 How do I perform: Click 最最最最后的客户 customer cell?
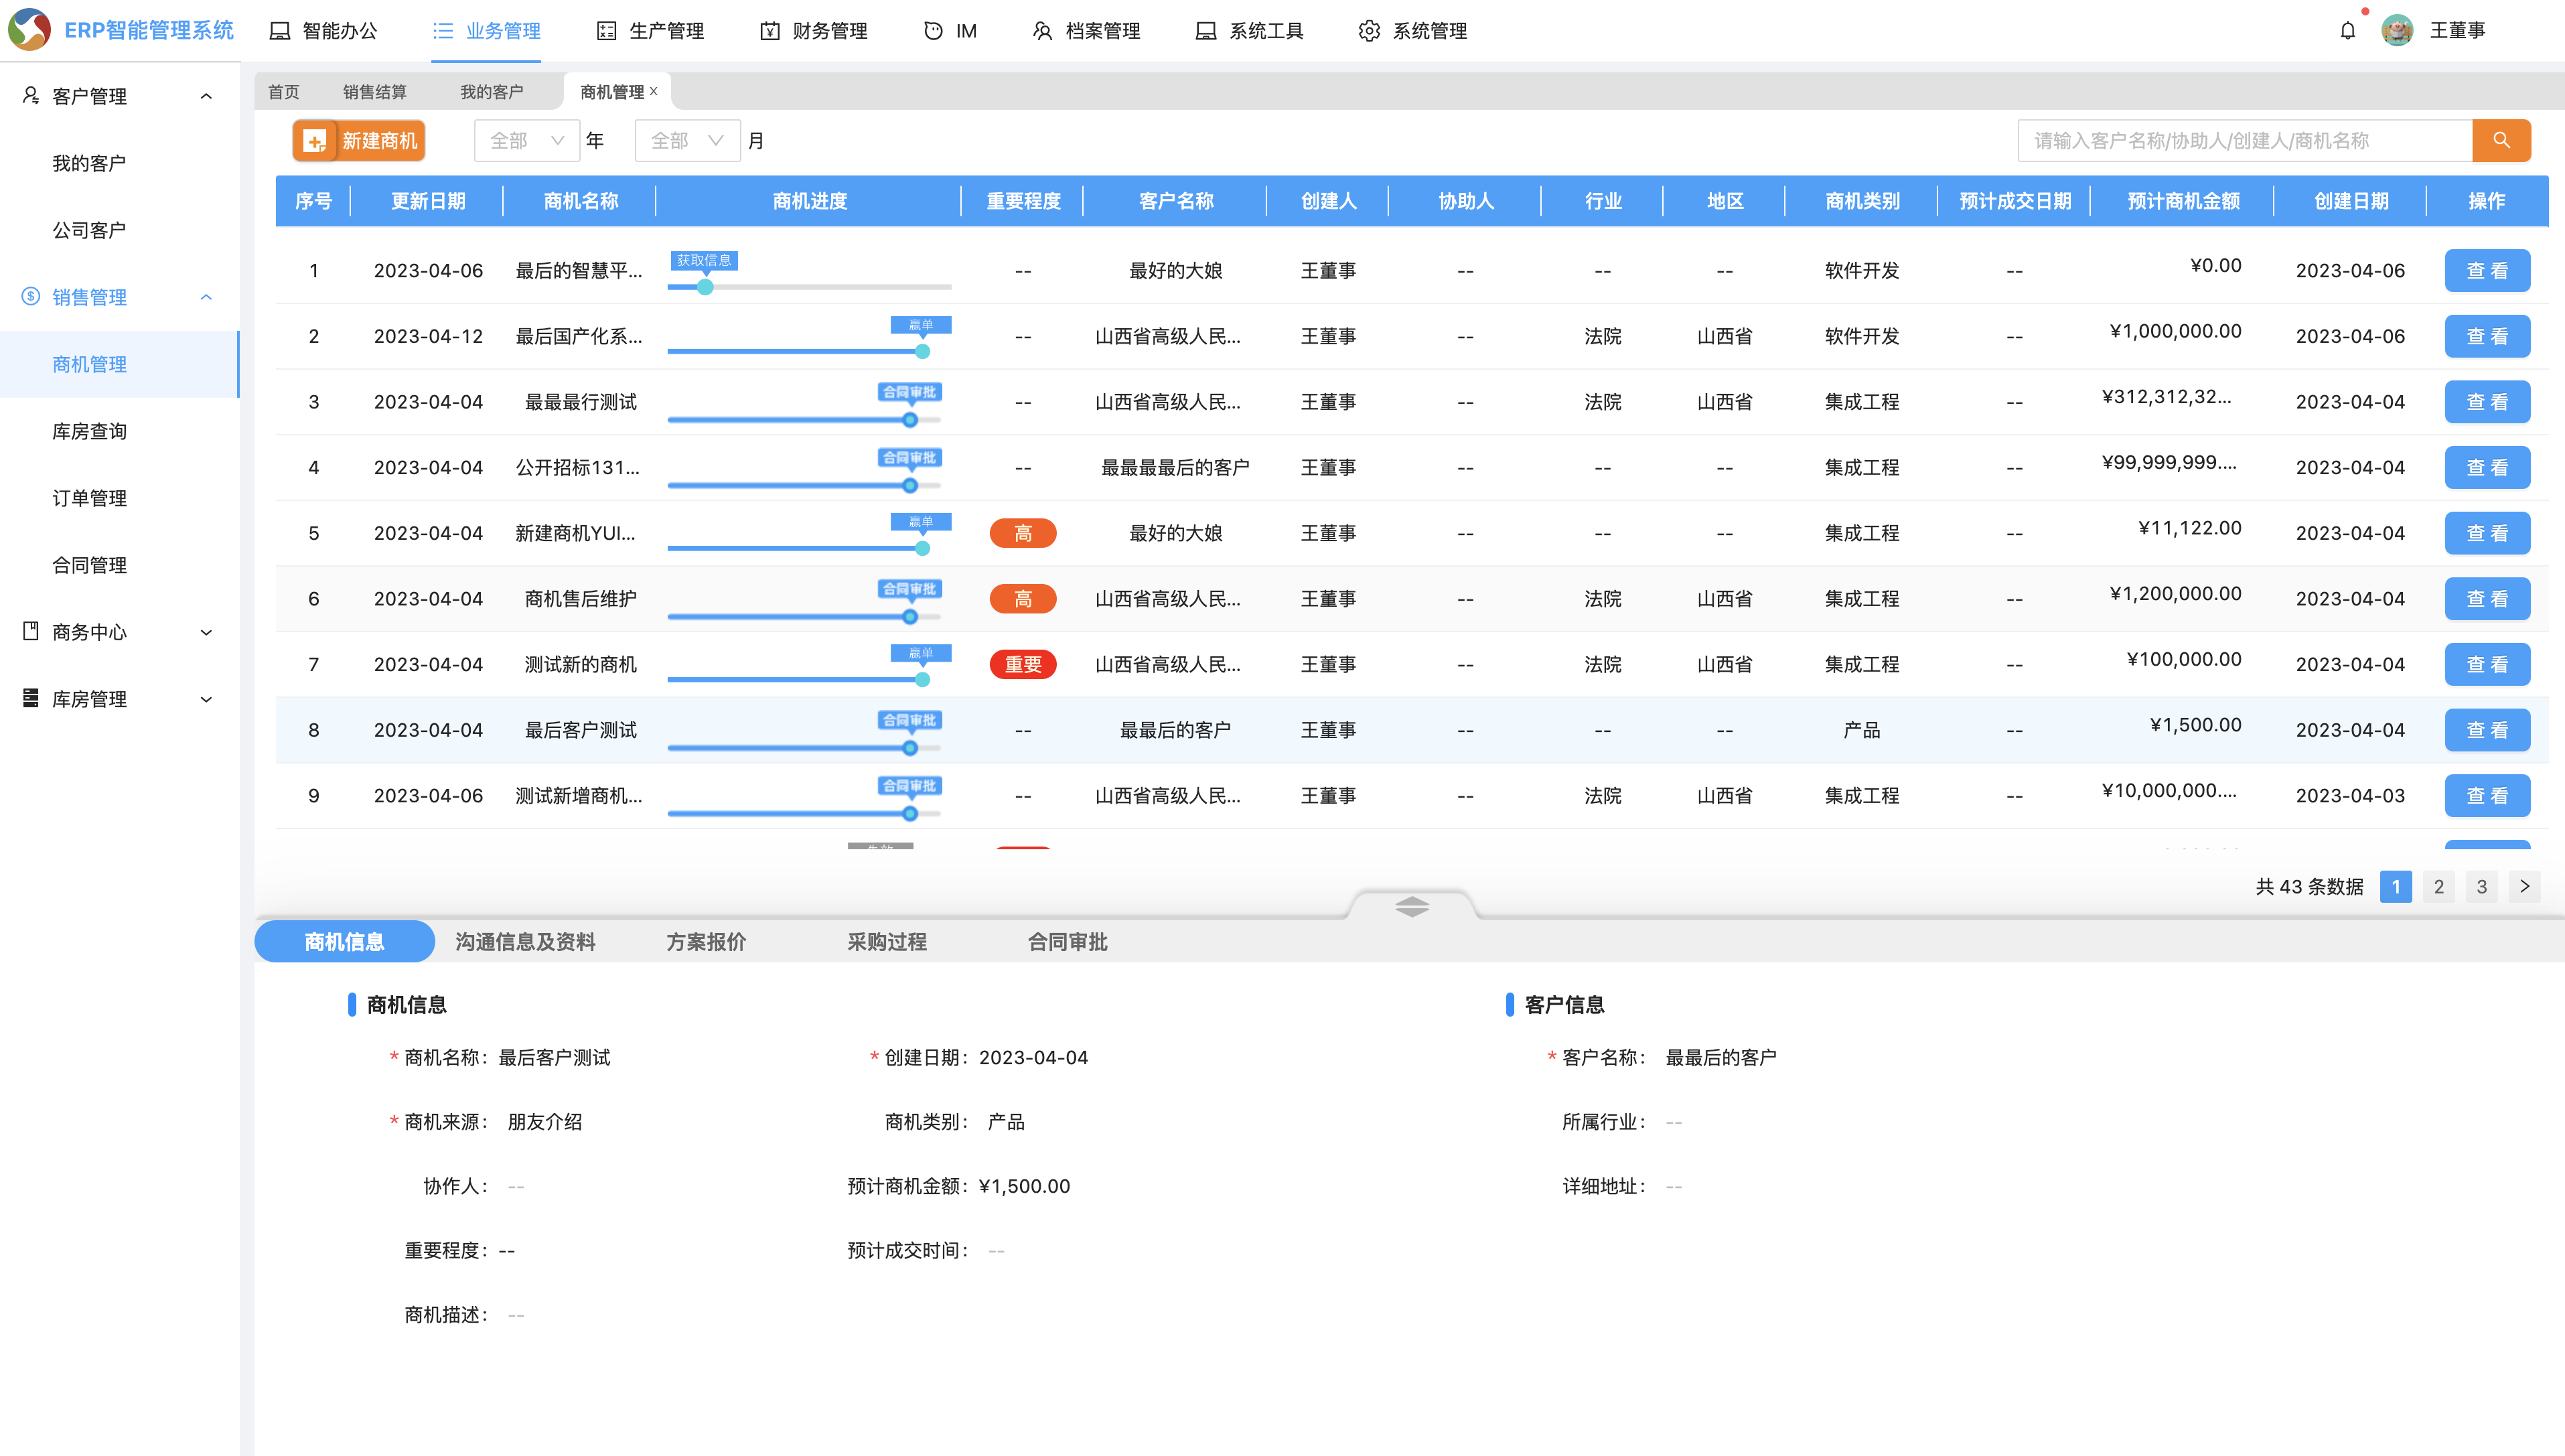[x=1175, y=468]
